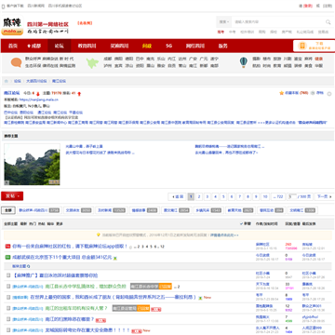
Task: Click the location pin beside 成都 nav item
Action: click(x=29, y=46)
